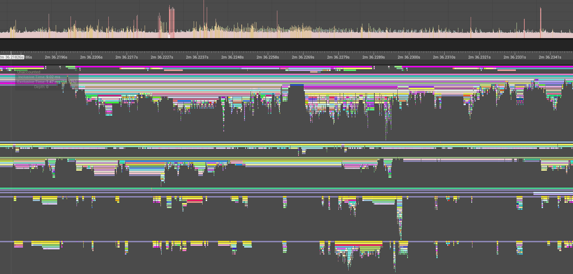Jump to 2m 36.2258s on the ruler
This screenshot has width=573, height=274.
[267, 57]
